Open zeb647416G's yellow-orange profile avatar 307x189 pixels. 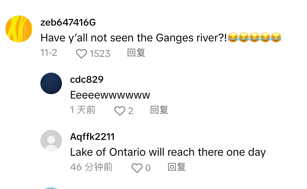point(19,29)
